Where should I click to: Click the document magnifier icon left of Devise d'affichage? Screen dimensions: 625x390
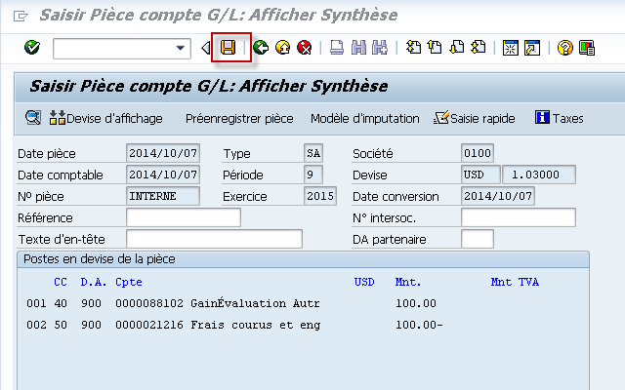click(32, 118)
